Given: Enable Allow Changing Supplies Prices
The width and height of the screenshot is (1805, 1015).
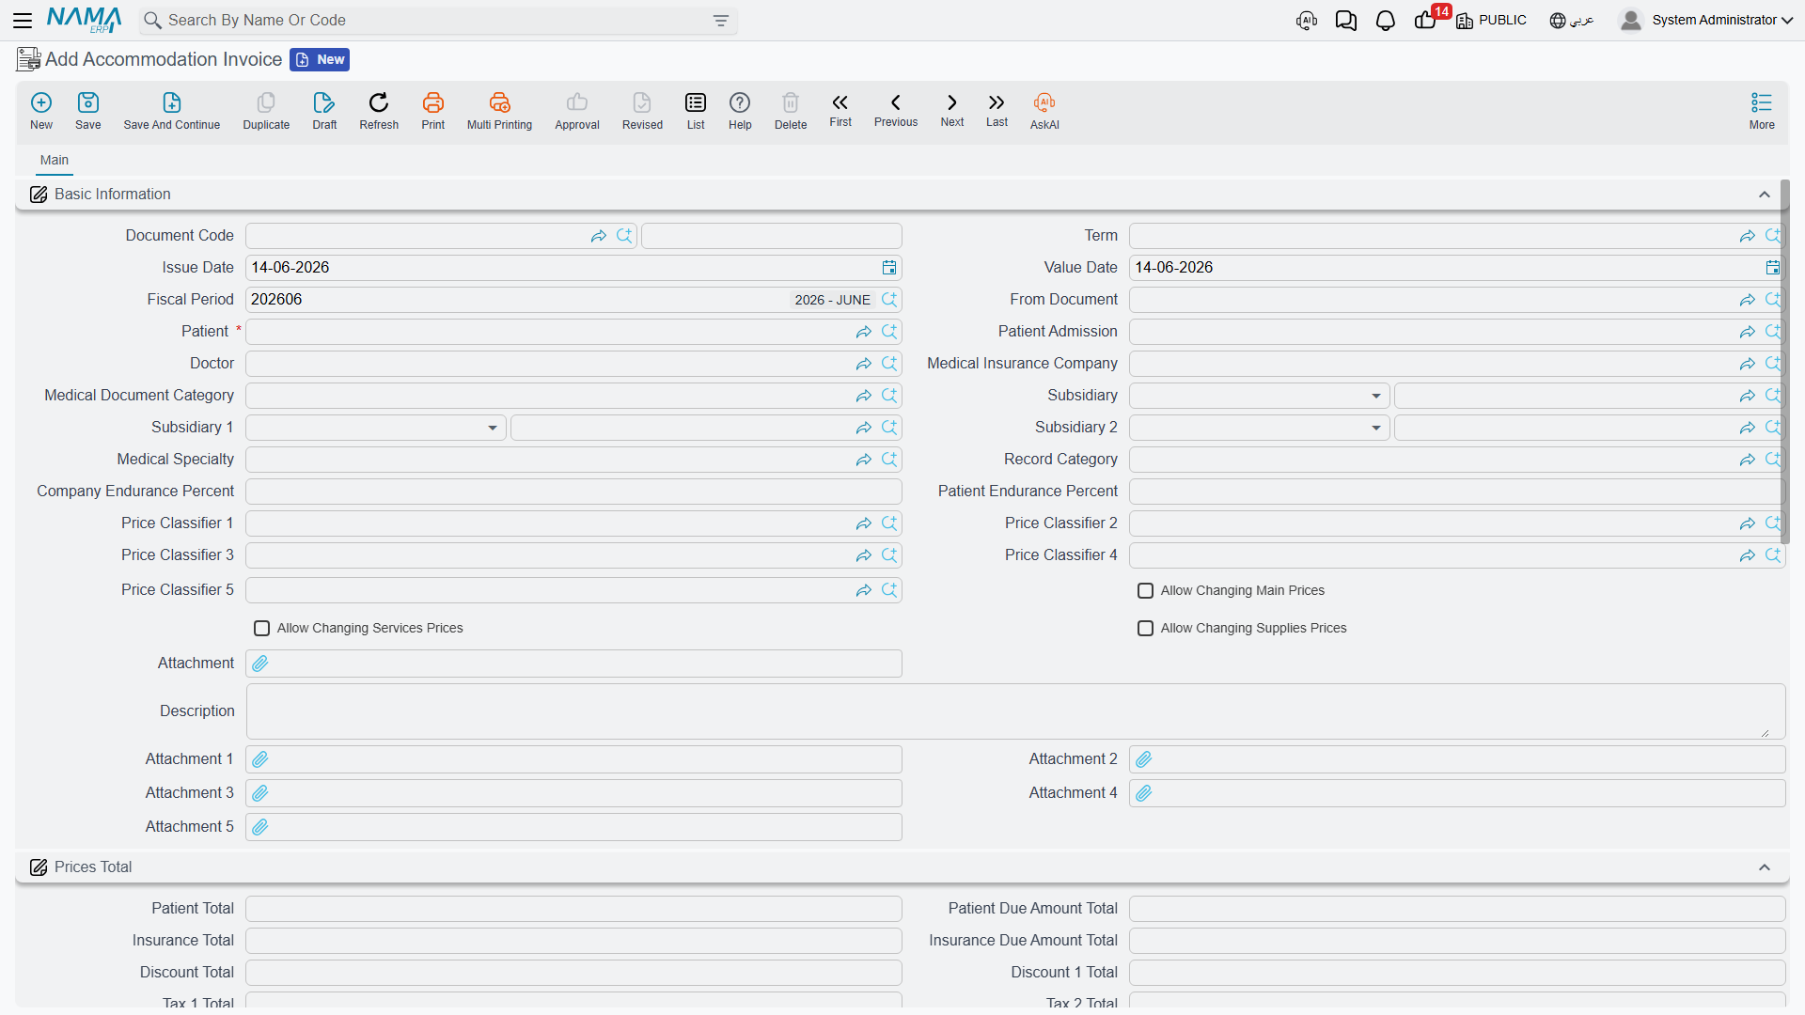Looking at the screenshot, I should point(1146,629).
